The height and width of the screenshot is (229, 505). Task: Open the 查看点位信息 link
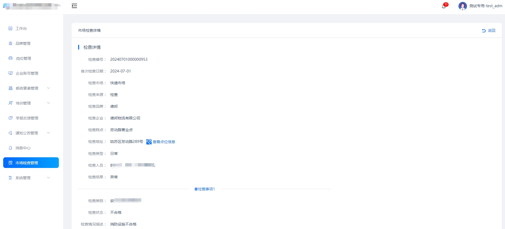point(164,142)
